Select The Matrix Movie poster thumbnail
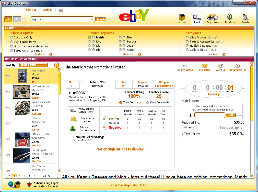The width and height of the screenshot is (258, 192). [22, 76]
